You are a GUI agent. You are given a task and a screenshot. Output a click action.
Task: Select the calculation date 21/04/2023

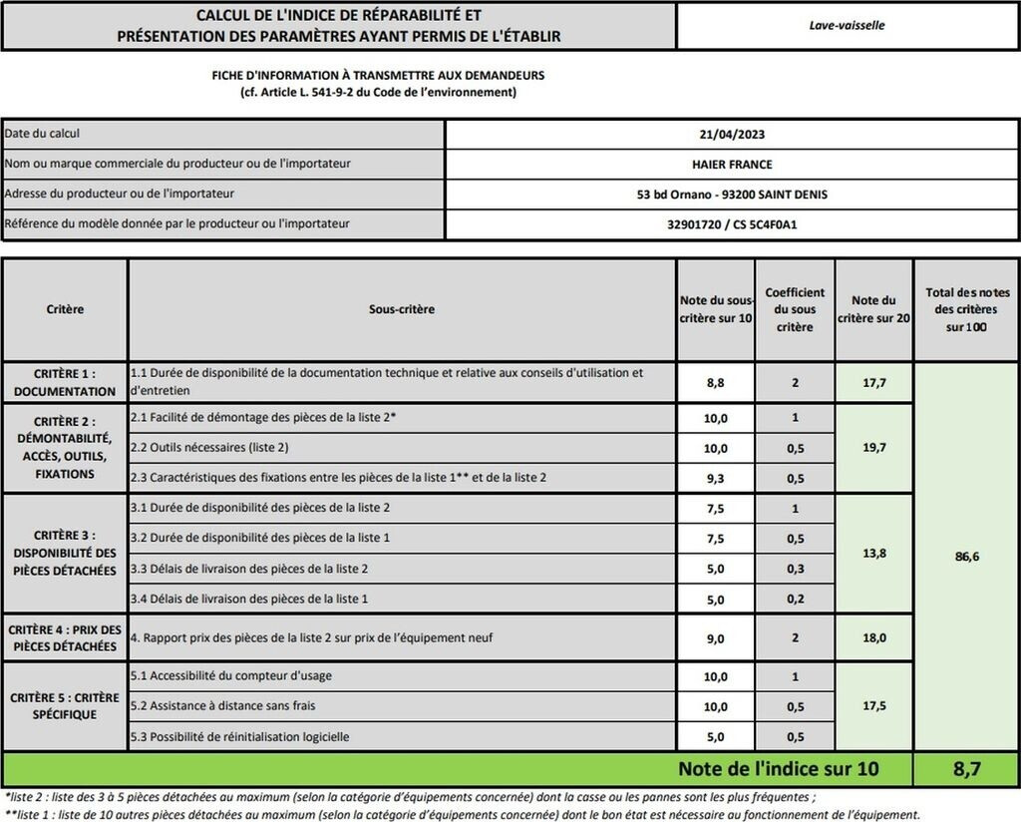[732, 135]
